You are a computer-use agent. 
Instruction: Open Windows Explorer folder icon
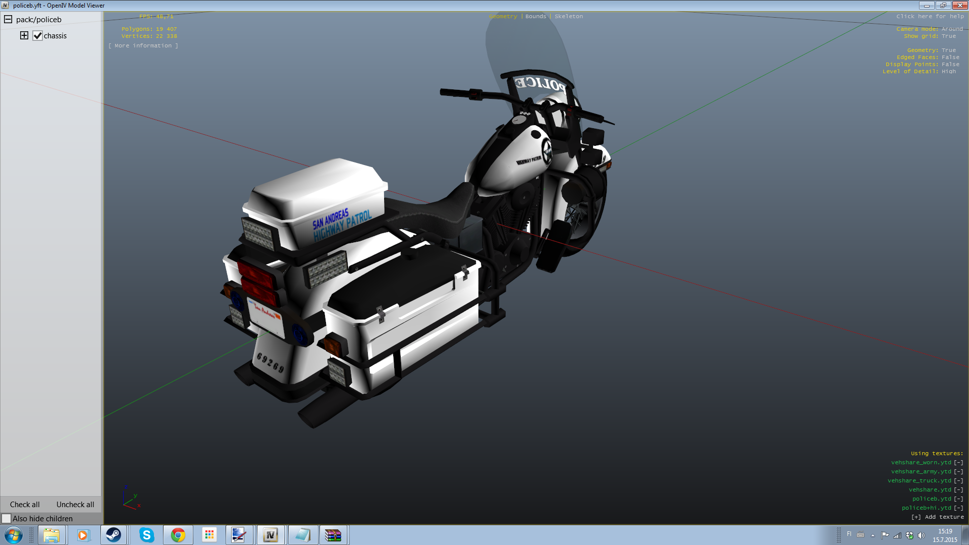pyautogui.click(x=51, y=535)
